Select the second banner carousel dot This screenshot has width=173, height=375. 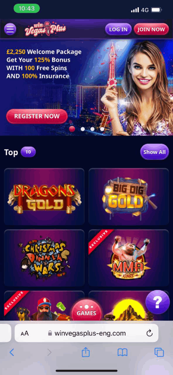[x=83, y=129]
